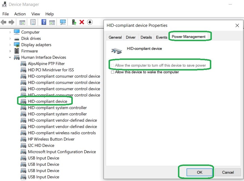Click the AlpsAlpine PTP Filter device icon
The image size is (244, 181).
point(23,64)
